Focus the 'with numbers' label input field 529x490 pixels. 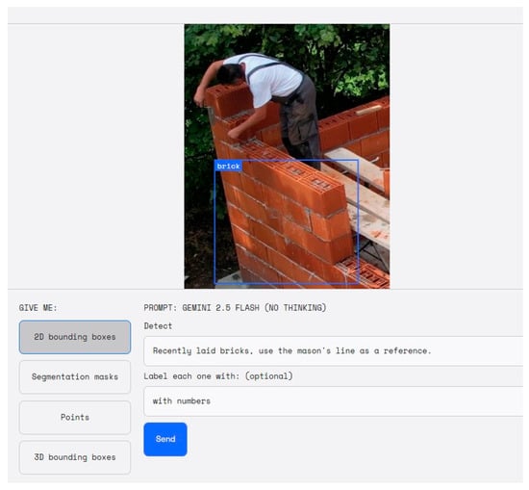(x=334, y=401)
